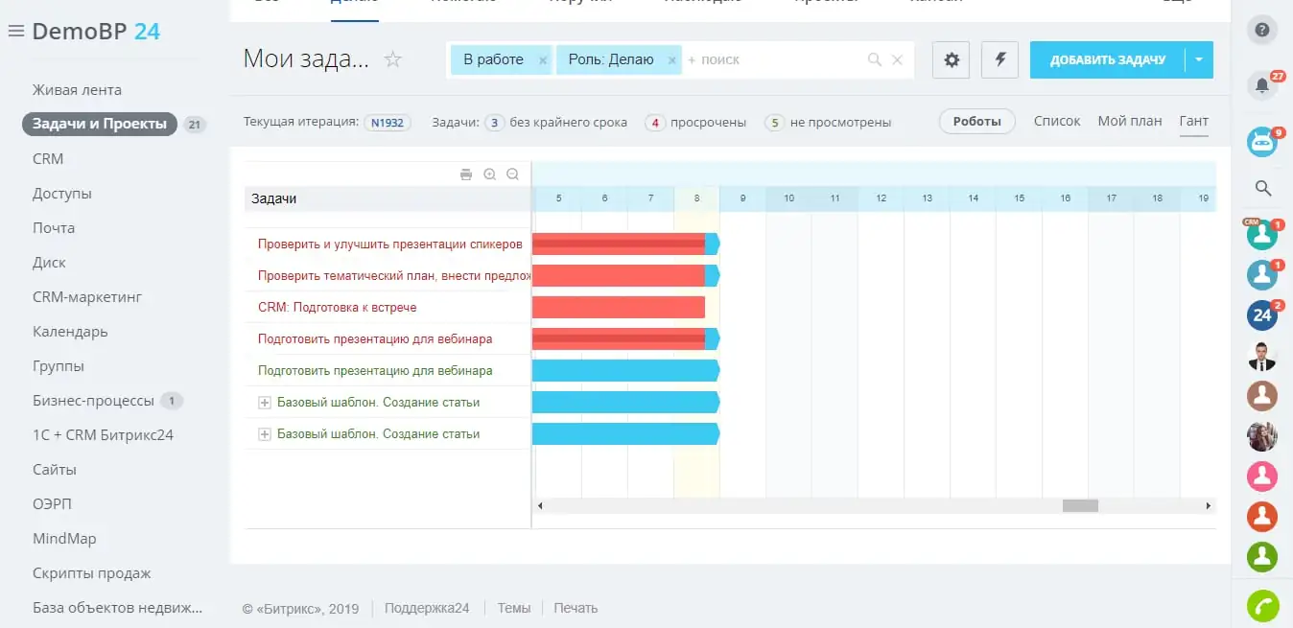This screenshot has width=1293, height=628.
Task: Click the lightning bolt robots icon
Action: coord(1000,59)
